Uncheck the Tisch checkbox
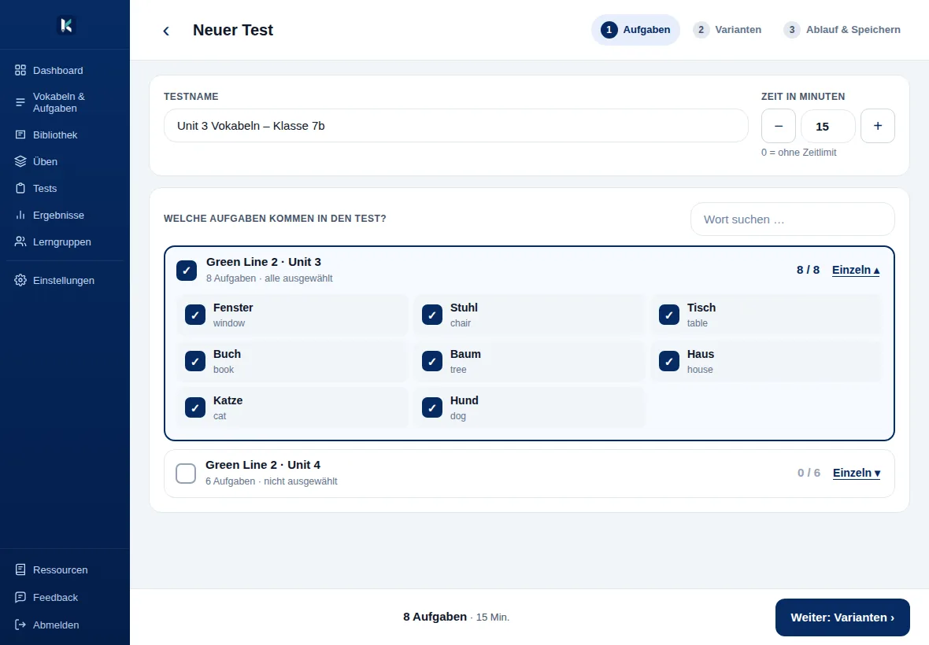 669,315
